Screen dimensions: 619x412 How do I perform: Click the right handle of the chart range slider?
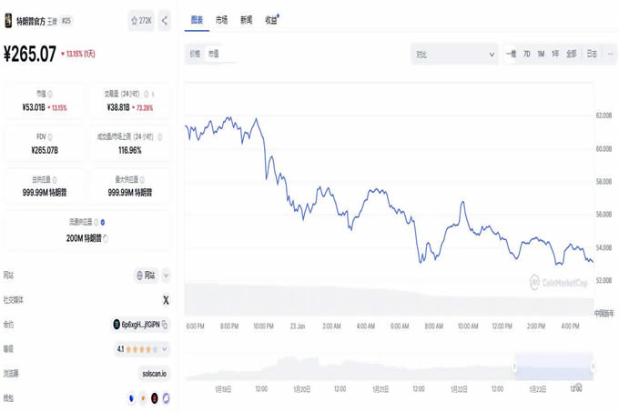pos(593,367)
